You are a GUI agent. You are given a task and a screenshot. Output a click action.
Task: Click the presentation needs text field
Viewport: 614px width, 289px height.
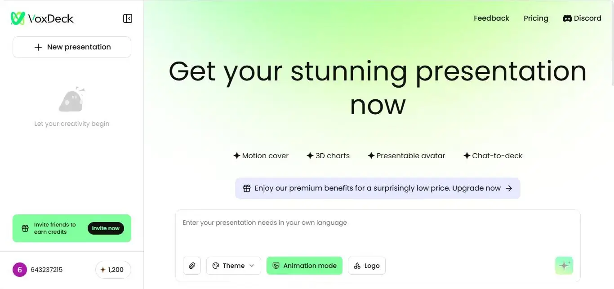click(378, 231)
